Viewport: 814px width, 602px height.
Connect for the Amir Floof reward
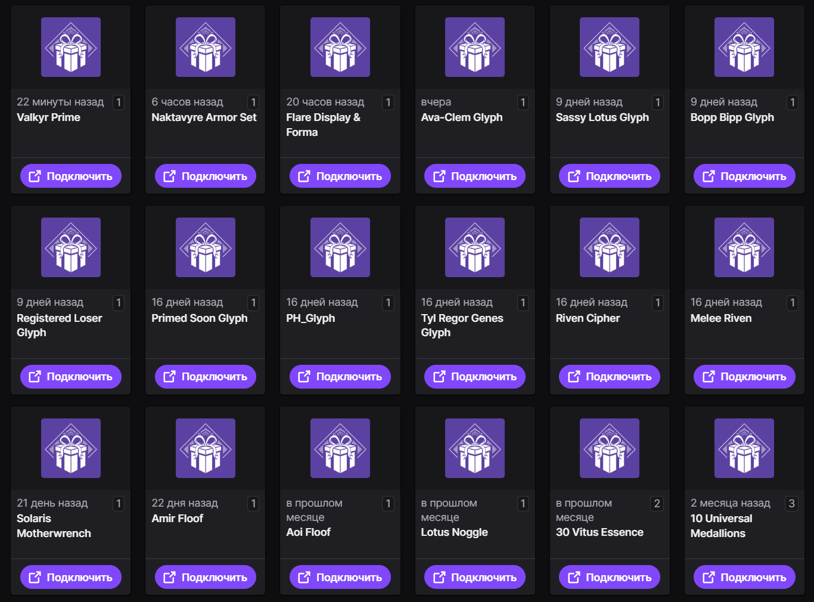click(x=206, y=577)
